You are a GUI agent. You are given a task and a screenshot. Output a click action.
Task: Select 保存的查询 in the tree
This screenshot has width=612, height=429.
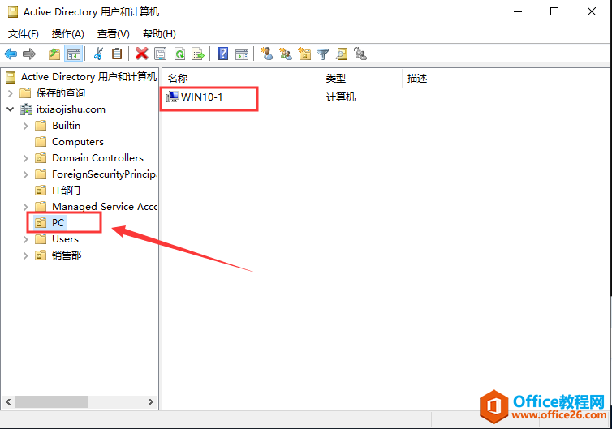[x=61, y=93]
